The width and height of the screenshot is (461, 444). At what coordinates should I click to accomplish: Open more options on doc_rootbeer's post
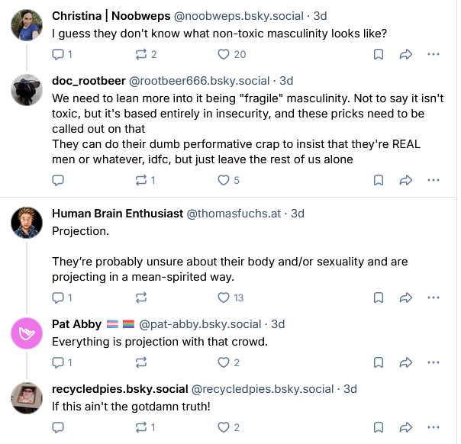tap(434, 181)
